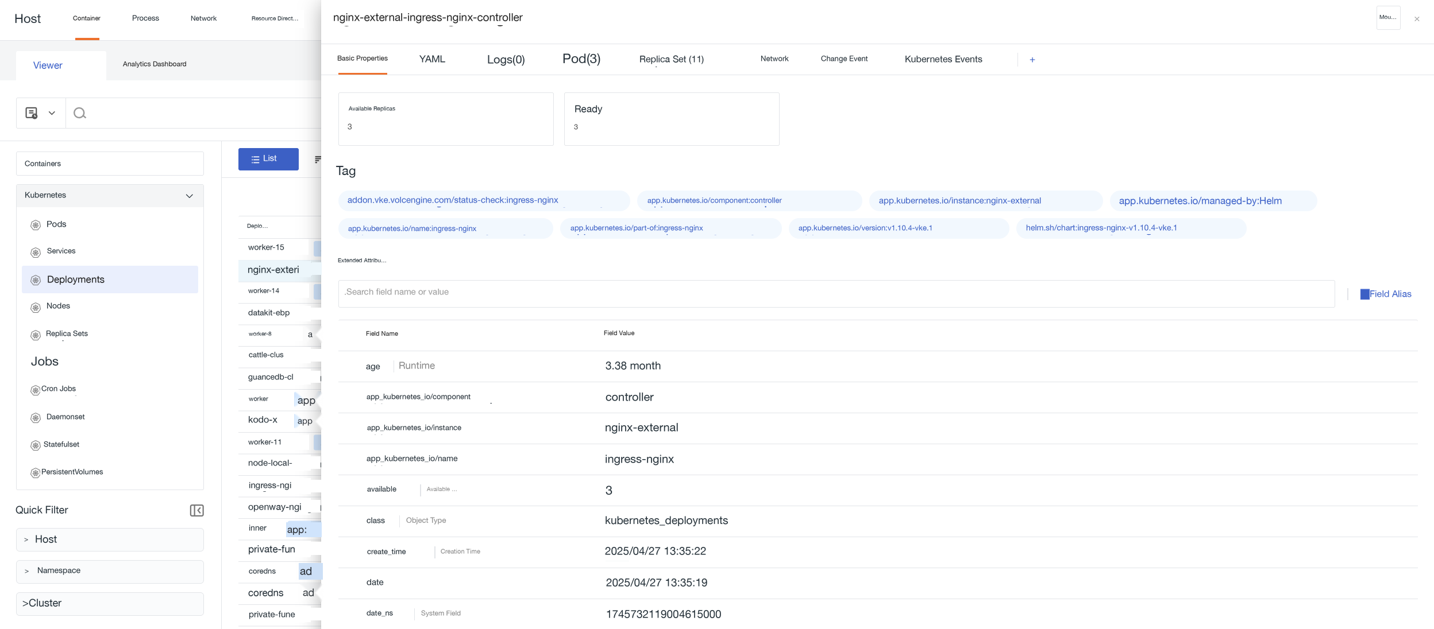Select Services in the sidebar
Image resolution: width=1434 pixels, height=629 pixels.
pos(61,251)
